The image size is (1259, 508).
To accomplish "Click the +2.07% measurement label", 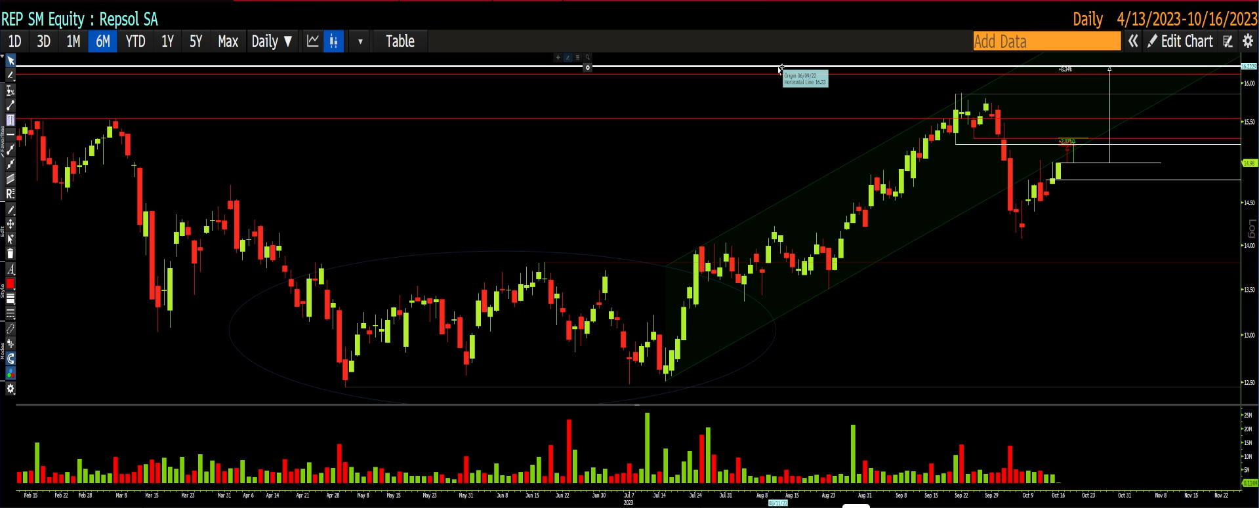I will [x=1067, y=141].
